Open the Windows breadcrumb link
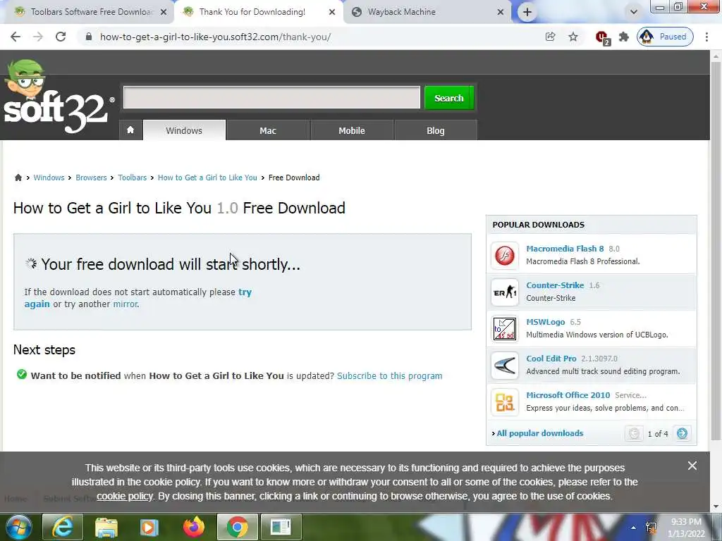 pyautogui.click(x=49, y=178)
